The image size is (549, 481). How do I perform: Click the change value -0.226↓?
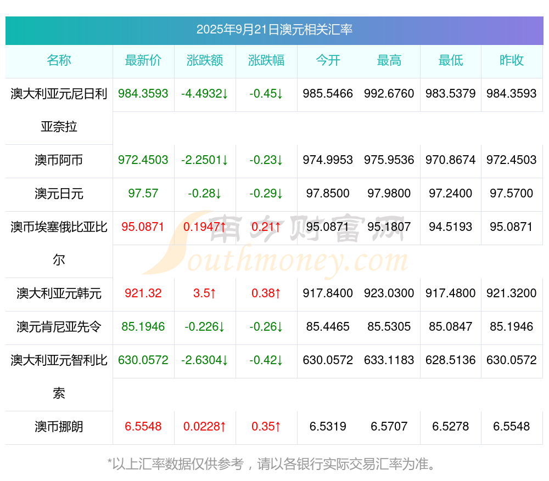[x=205, y=326]
